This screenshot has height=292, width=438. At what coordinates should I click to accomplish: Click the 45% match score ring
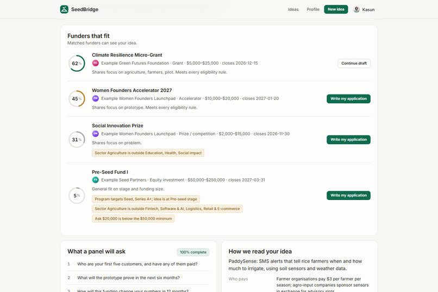pyautogui.click(x=77, y=98)
